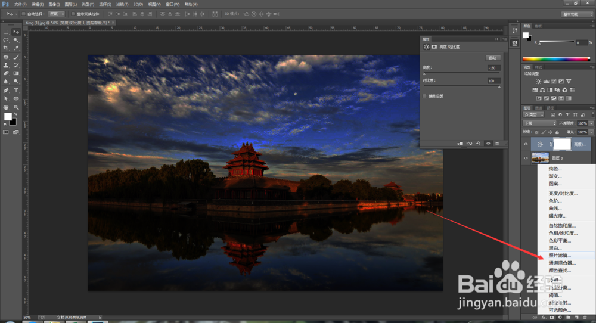
Task: Open the 类型 layer filter dropdown
Action: click(x=534, y=115)
